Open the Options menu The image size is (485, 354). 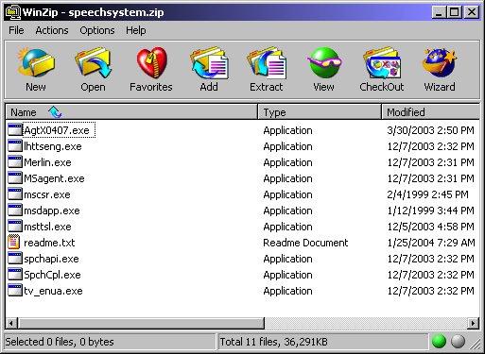click(x=97, y=30)
